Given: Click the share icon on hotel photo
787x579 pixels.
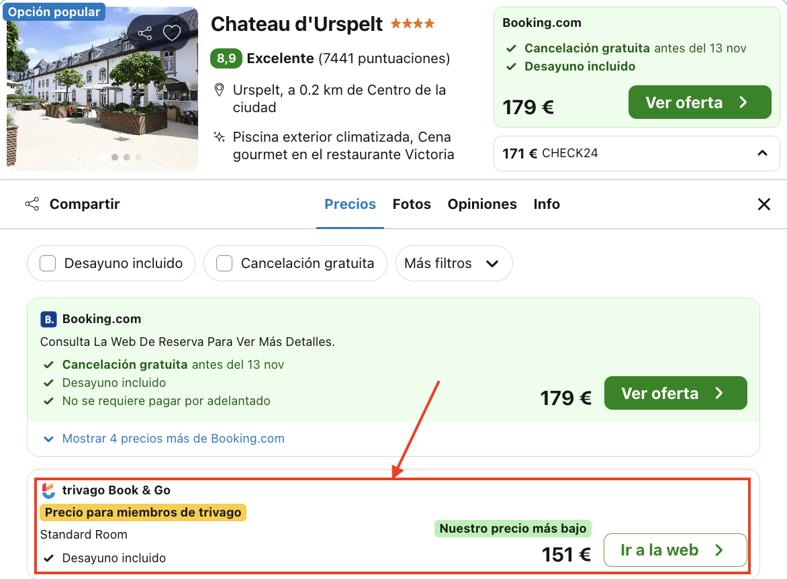Looking at the screenshot, I should pos(144,33).
